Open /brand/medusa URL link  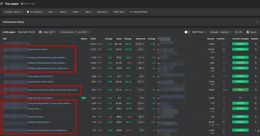[x=35, y=117]
